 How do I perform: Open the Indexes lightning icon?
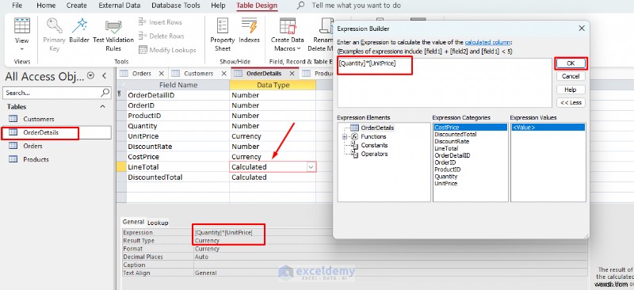[x=249, y=26]
